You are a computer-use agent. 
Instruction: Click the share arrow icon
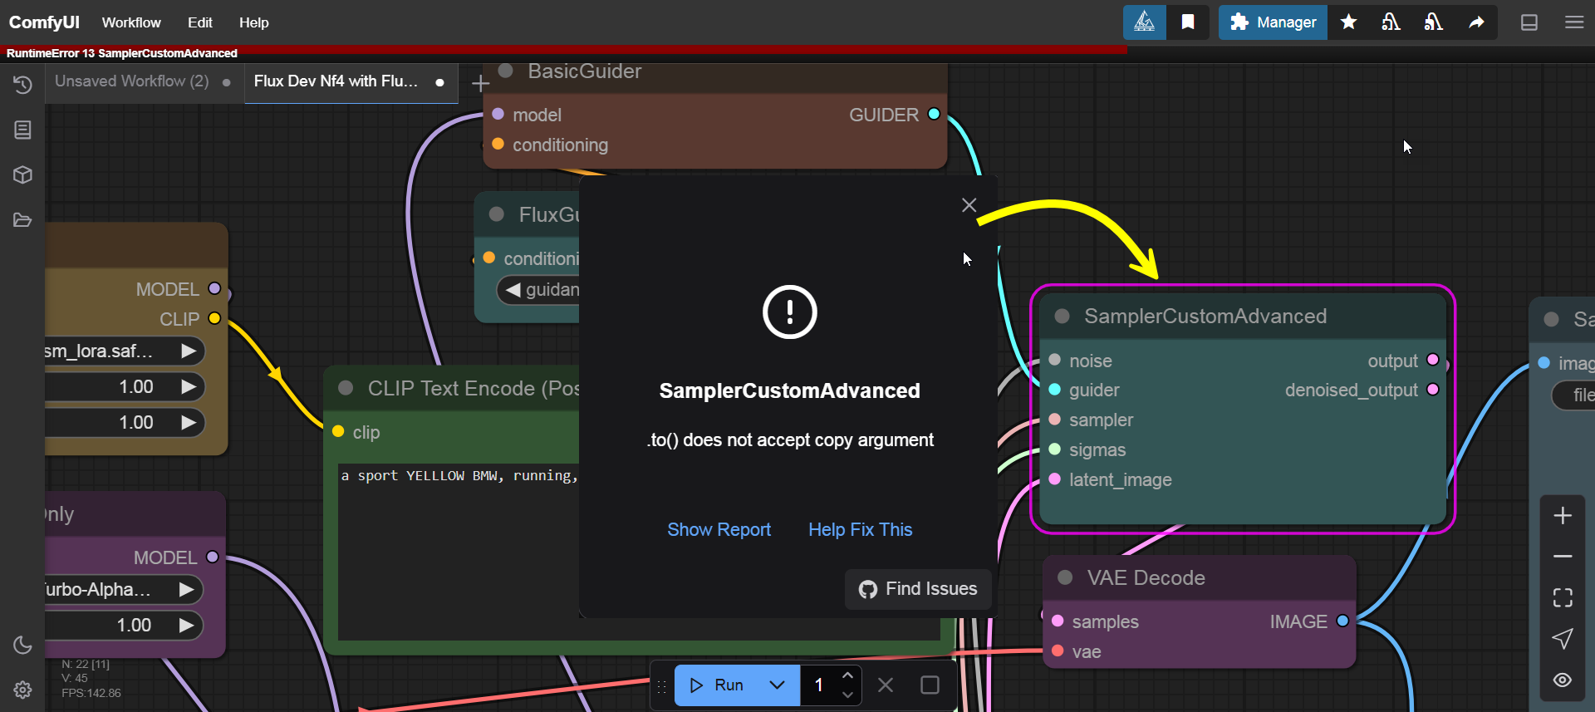tap(1476, 22)
